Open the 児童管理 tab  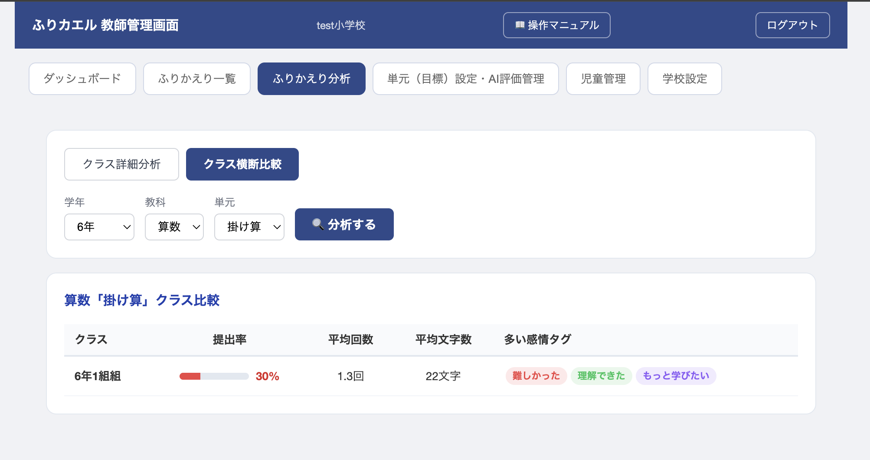(603, 79)
